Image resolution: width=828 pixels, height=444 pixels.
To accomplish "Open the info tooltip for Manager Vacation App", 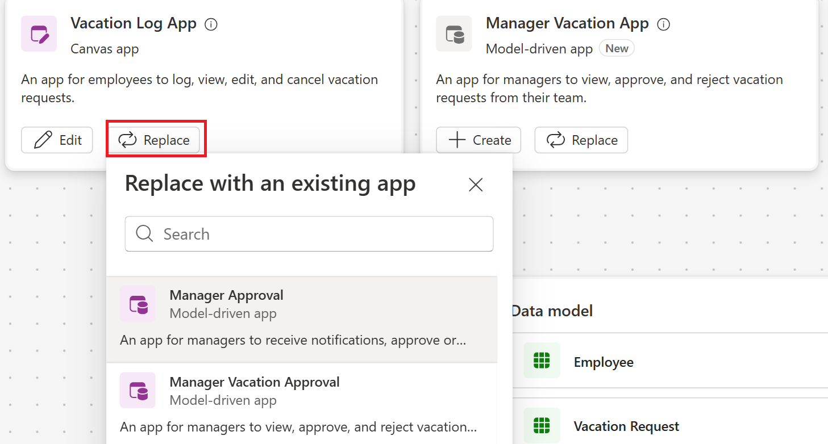I will pos(663,24).
